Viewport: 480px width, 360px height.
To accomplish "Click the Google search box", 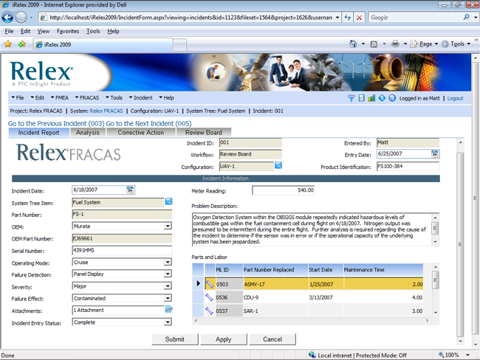I will (x=415, y=18).
